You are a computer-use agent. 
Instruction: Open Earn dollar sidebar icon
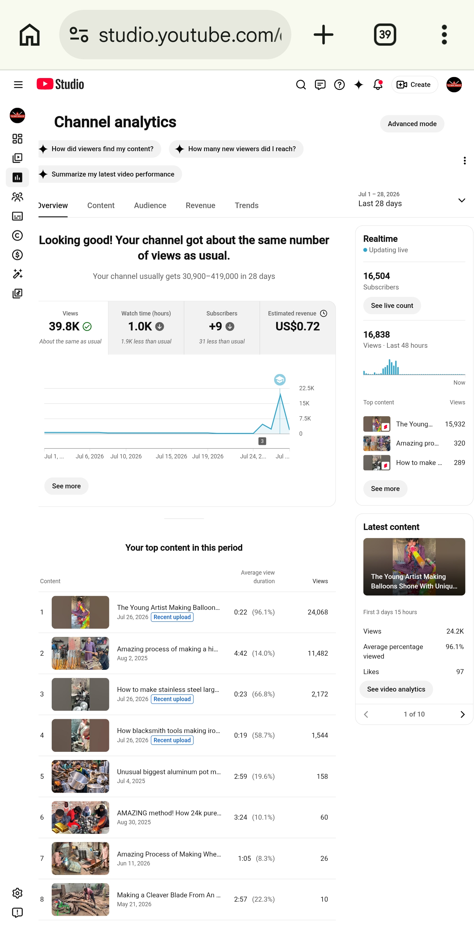(17, 255)
